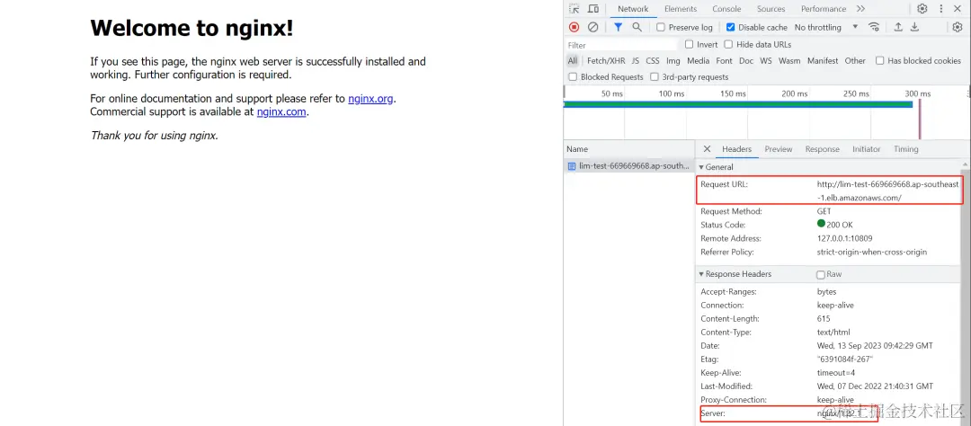This screenshot has width=971, height=426.
Task: Filter requests by Manifest
Action: (823, 61)
